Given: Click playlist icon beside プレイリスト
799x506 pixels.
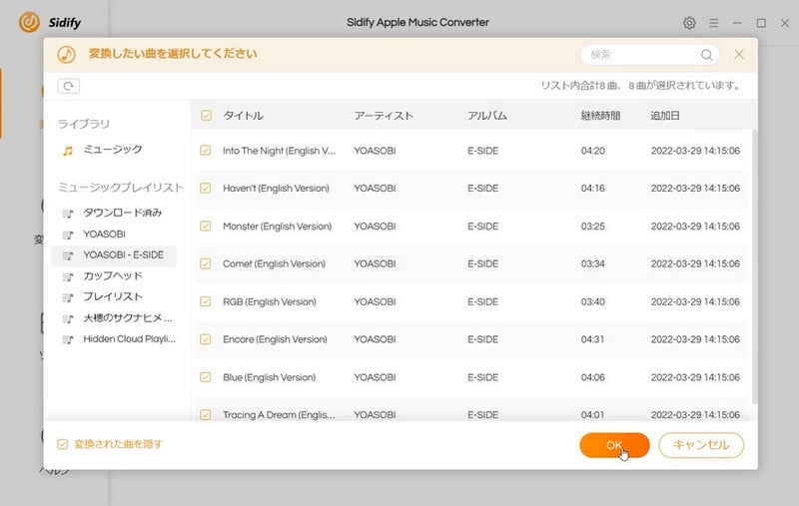Looking at the screenshot, I should click(x=68, y=297).
